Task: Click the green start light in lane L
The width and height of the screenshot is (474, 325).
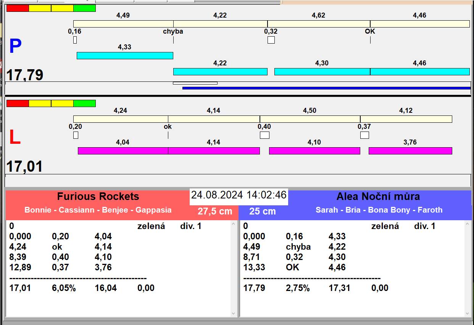Action: tap(84, 103)
